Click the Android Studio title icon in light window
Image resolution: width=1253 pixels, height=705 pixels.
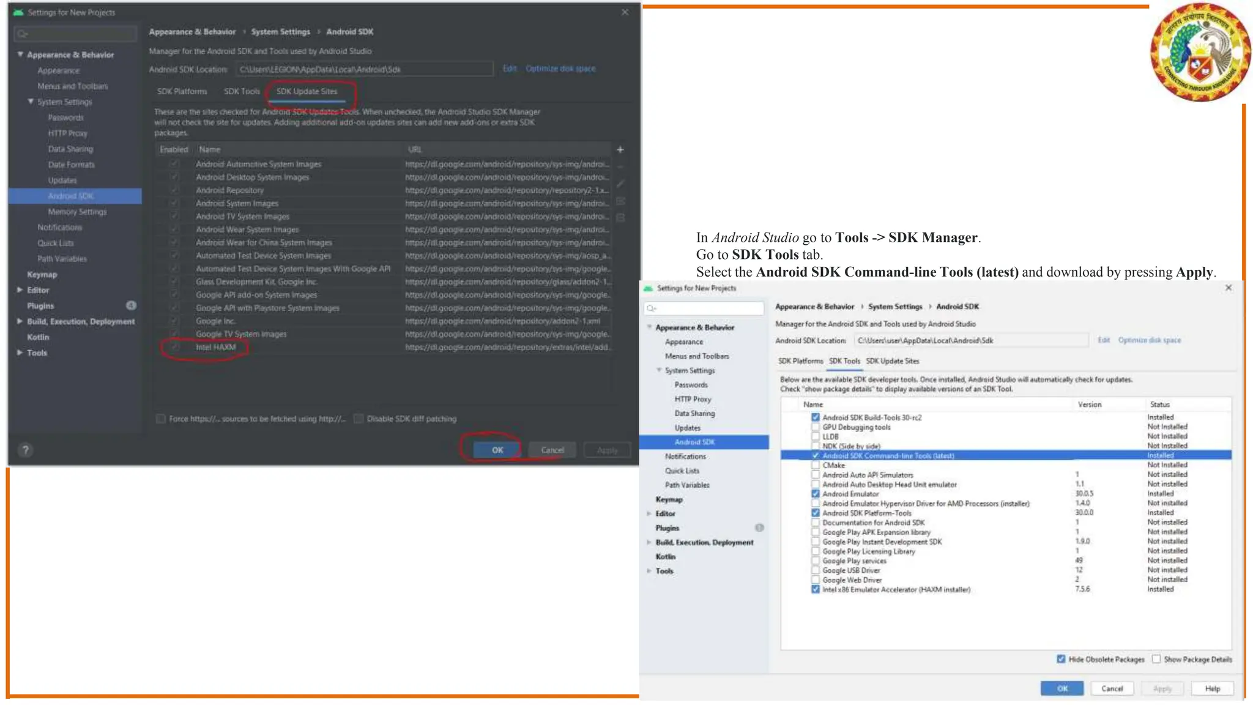648,288
